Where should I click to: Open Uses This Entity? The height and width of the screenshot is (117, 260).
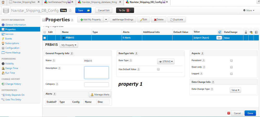pyautogui.click(x=13, y=100)
